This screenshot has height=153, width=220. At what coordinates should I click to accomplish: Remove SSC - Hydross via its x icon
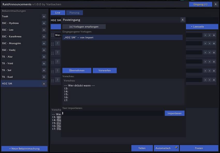pos(44,23)
